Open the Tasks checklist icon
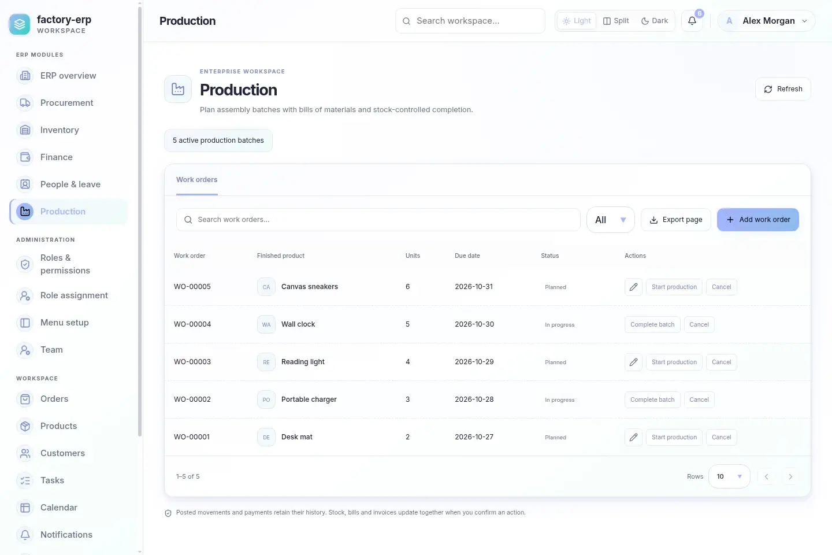Image resolution: width=832 pixels, height=555 pixels. coord(25,480)
